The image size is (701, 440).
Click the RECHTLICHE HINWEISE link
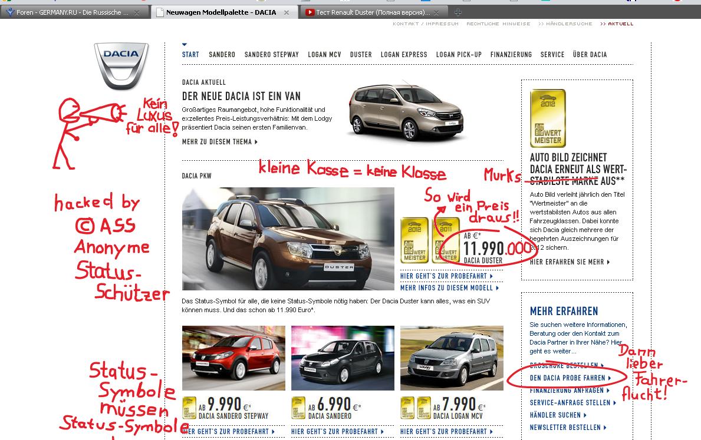click(498, 24)
